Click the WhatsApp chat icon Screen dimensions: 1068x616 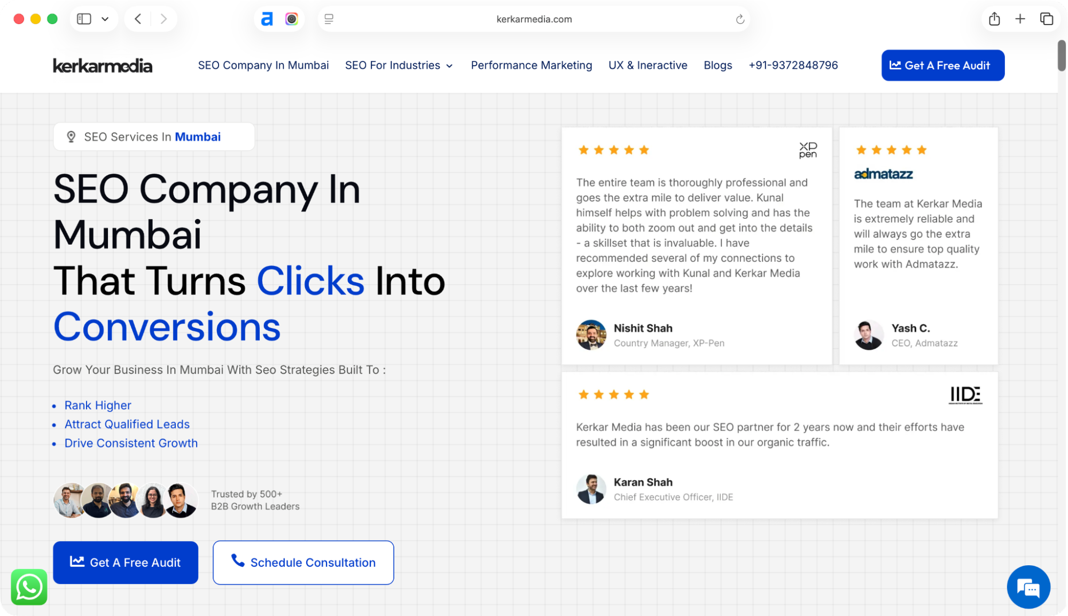(29, 587)
